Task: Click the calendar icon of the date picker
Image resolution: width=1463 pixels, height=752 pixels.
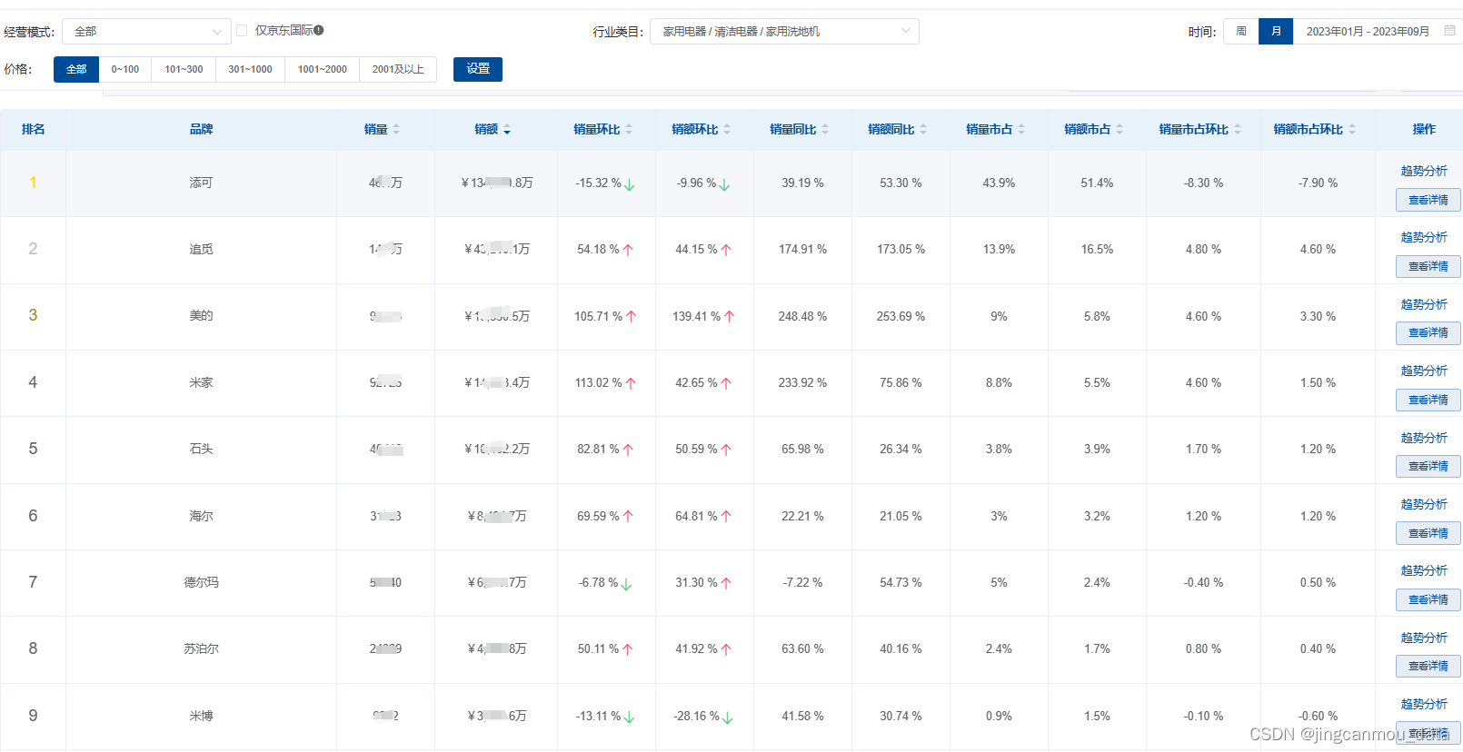Action: [1449, 31]
